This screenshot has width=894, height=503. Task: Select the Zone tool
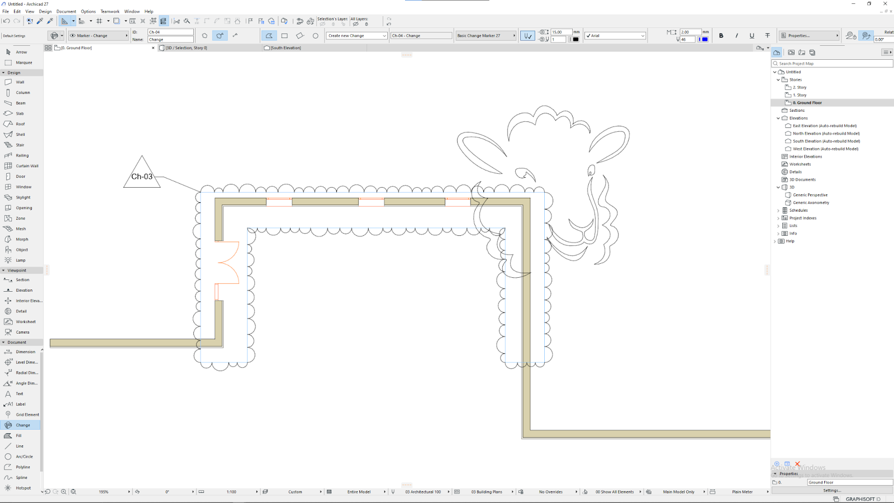click(x=20, y=219)
